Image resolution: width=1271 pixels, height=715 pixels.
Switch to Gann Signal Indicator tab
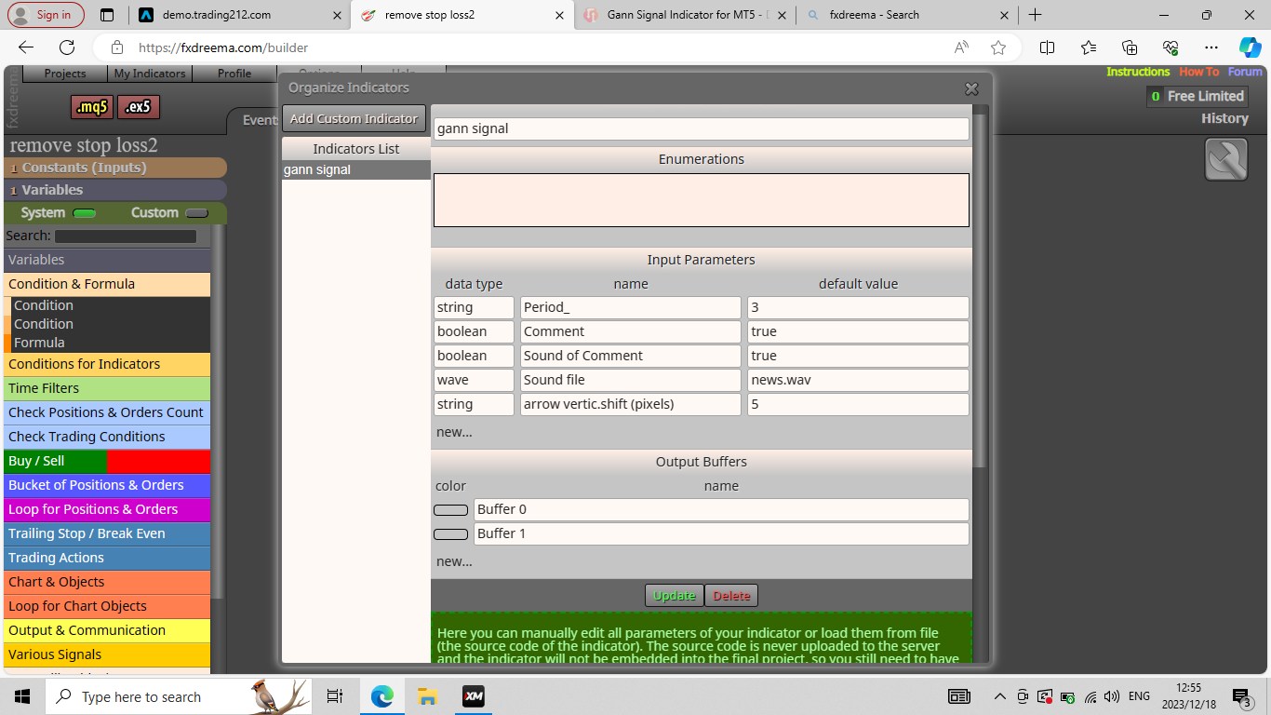686,15
